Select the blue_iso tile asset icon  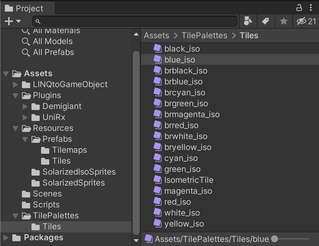coord(157,60)
